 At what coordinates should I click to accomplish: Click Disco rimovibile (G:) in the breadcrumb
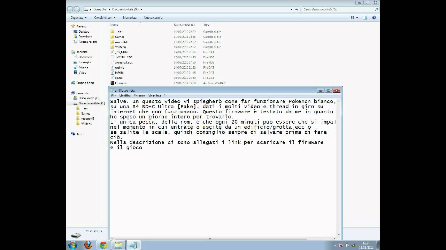125,9
